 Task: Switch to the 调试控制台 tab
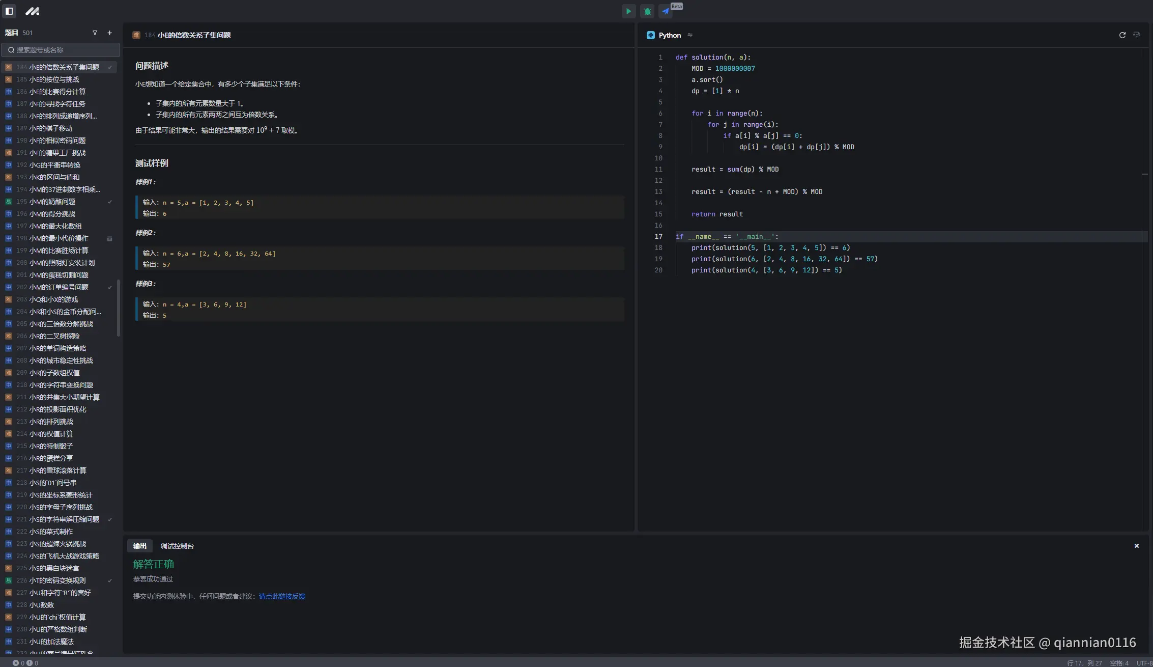177,546
